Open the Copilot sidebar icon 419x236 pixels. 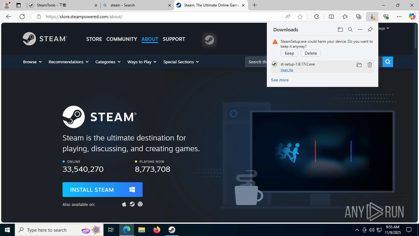click(x=412, y=17)
